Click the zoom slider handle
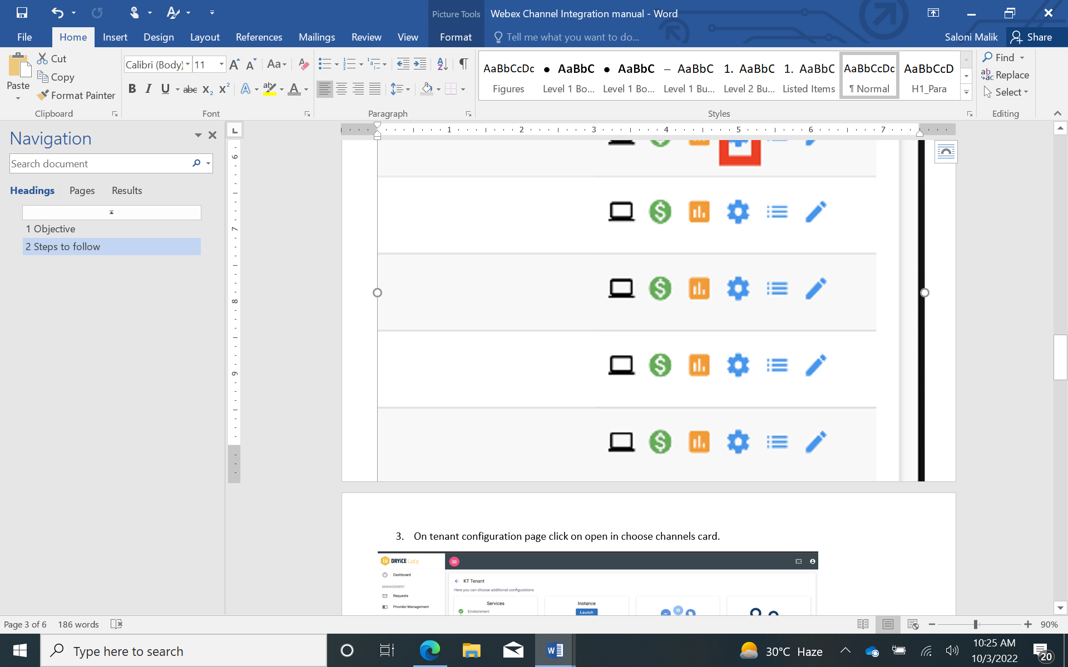Viewport: 1068px width, 667px height. pyautogui.click(x=975, y=625)
